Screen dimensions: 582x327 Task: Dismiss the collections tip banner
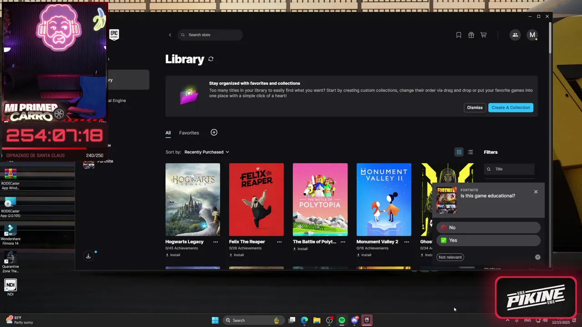[475, 108]
